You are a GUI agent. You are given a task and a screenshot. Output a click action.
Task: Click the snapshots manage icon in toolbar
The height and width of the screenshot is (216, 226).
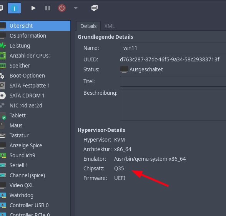tap(95, 8)
